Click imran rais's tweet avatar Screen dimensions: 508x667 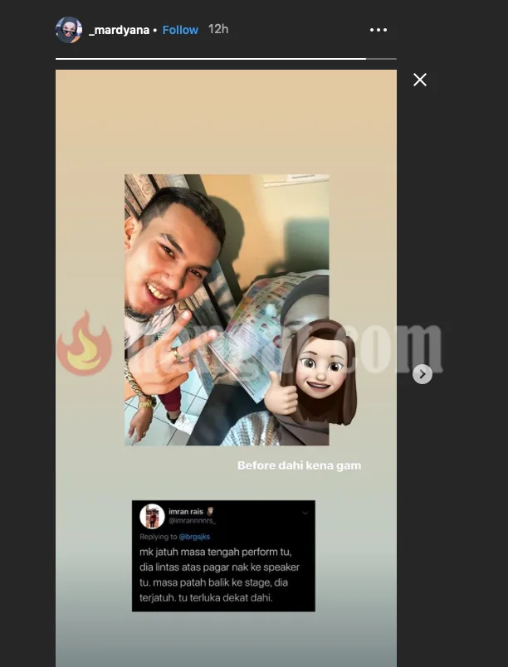(152, 516)
